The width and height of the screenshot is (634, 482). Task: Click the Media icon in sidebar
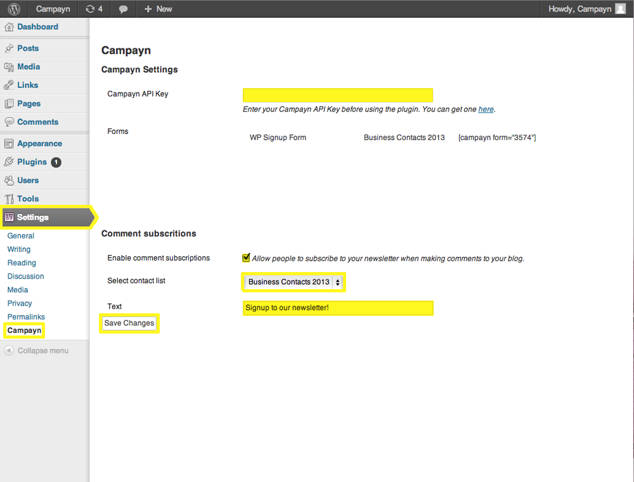click(9, 67)
